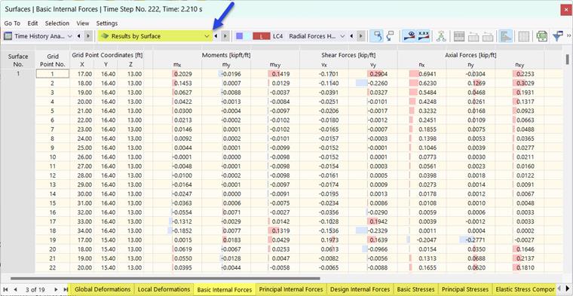Select grid point 18 row number
This screenshot has height=296, width=573.
coord(52,230)
